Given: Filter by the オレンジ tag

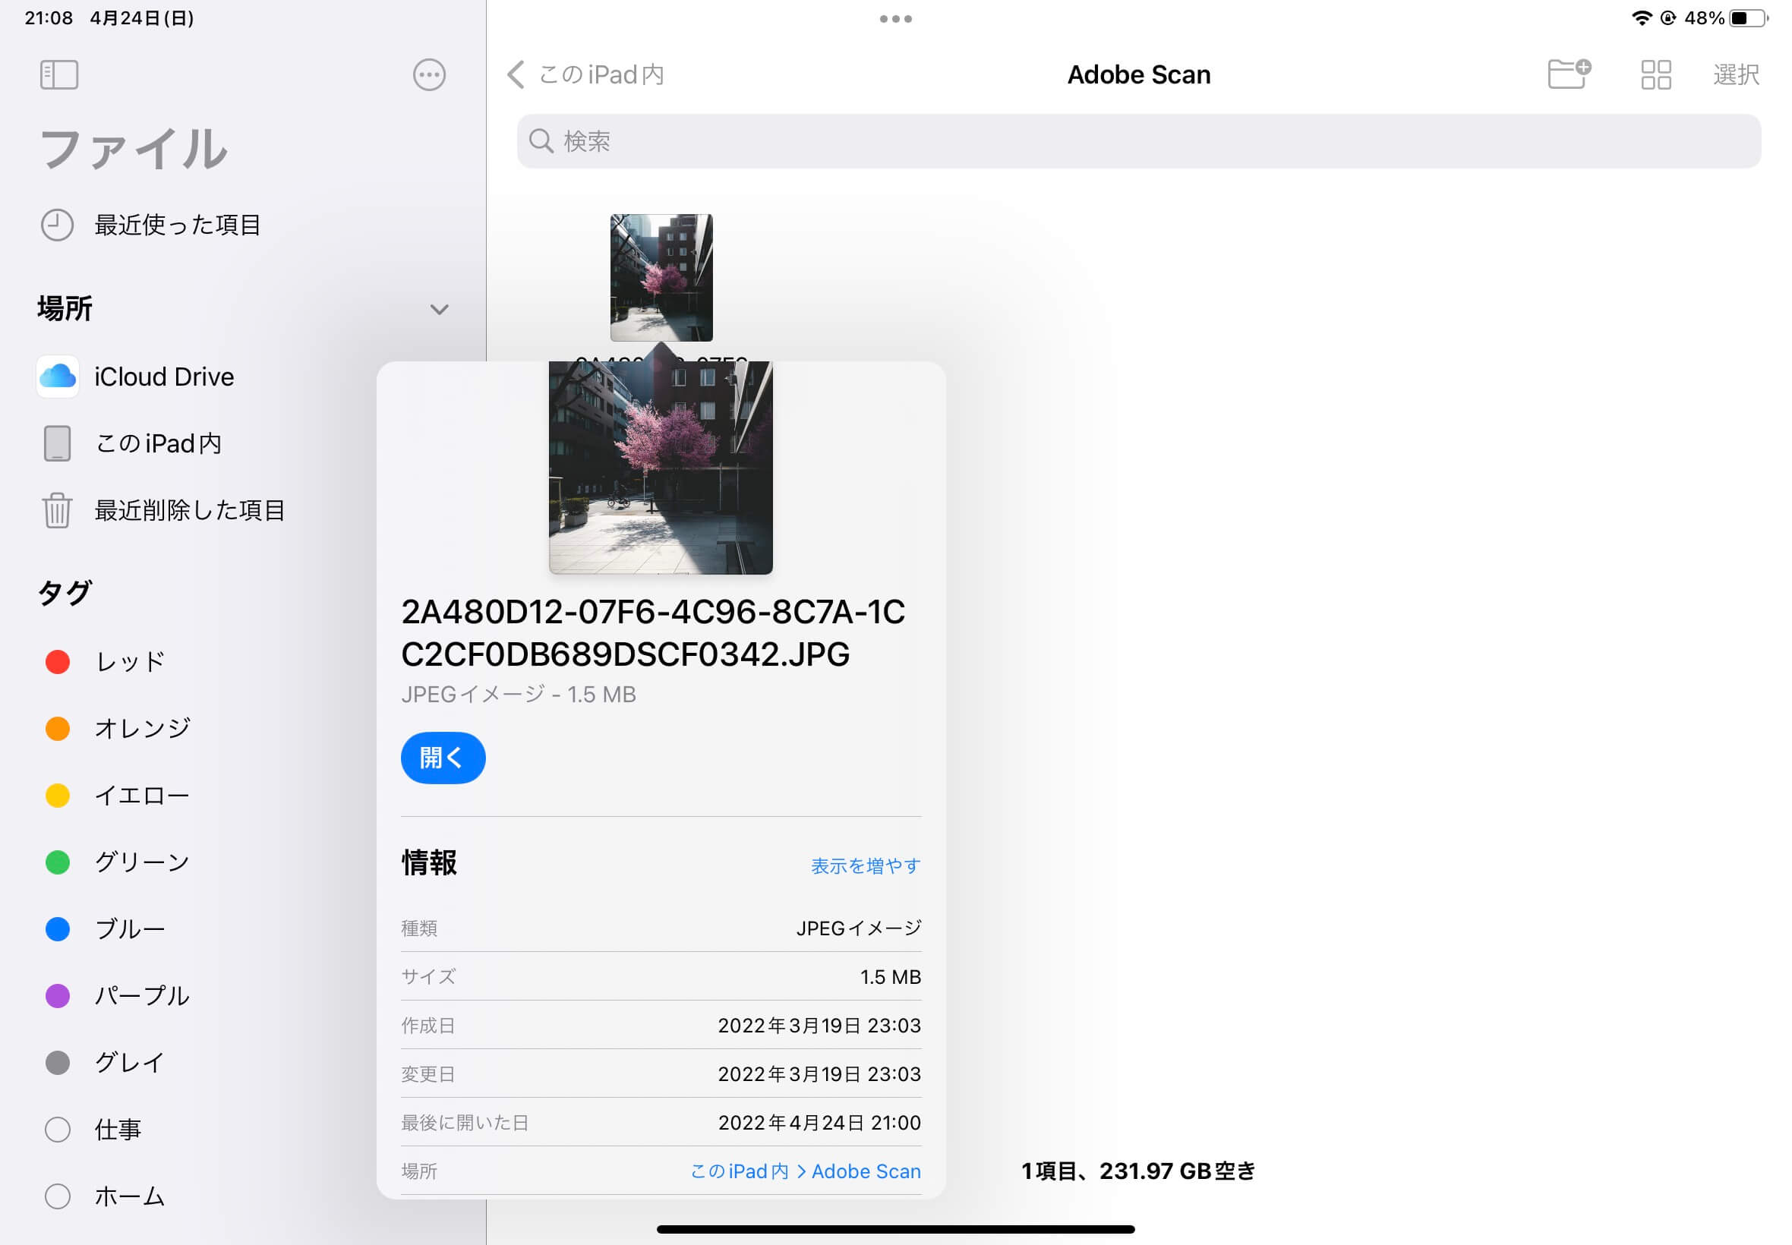Looking at the screenshot, I should 142,729.
